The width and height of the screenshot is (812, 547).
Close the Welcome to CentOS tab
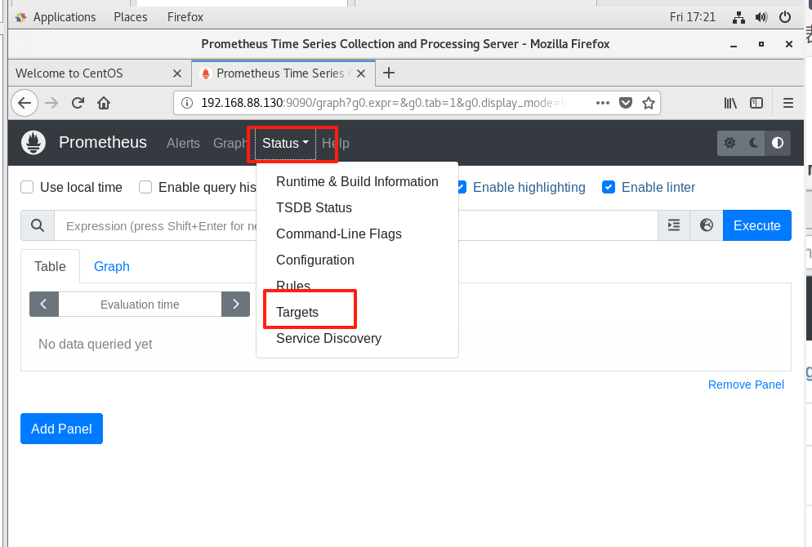177,73
